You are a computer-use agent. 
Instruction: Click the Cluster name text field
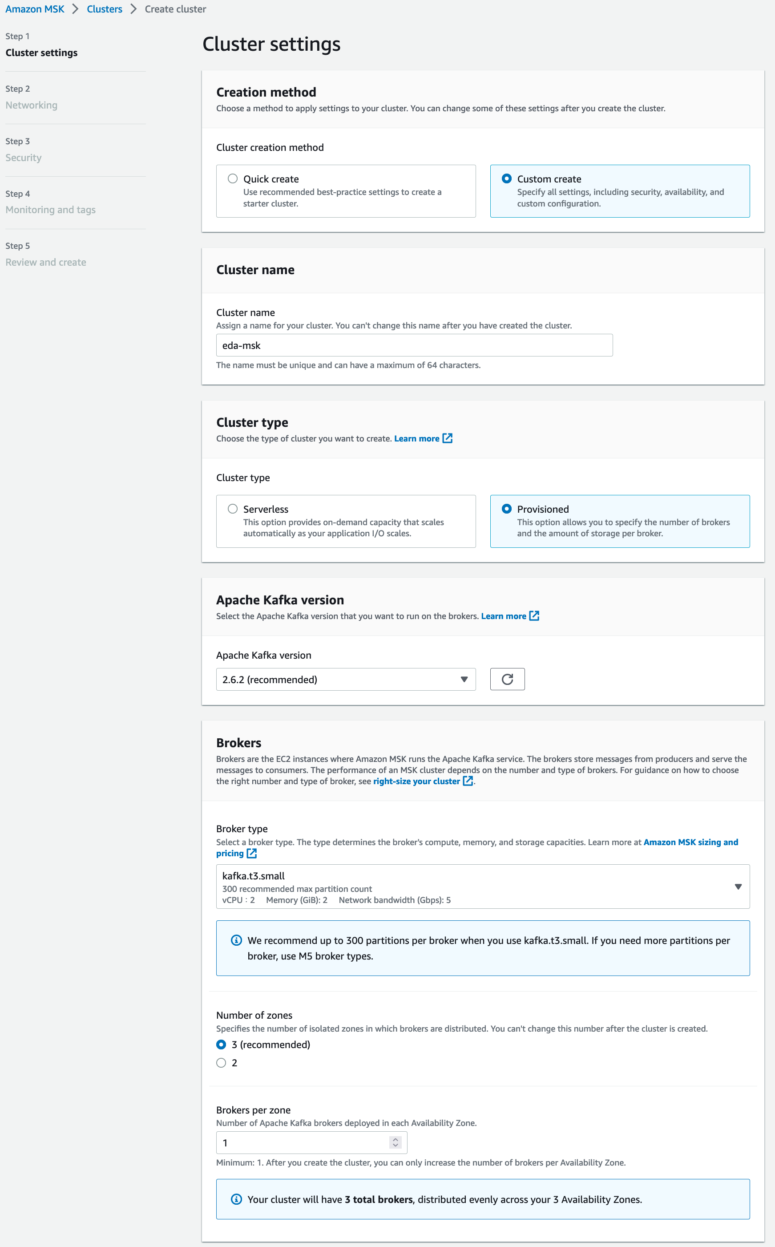(414, 345)
